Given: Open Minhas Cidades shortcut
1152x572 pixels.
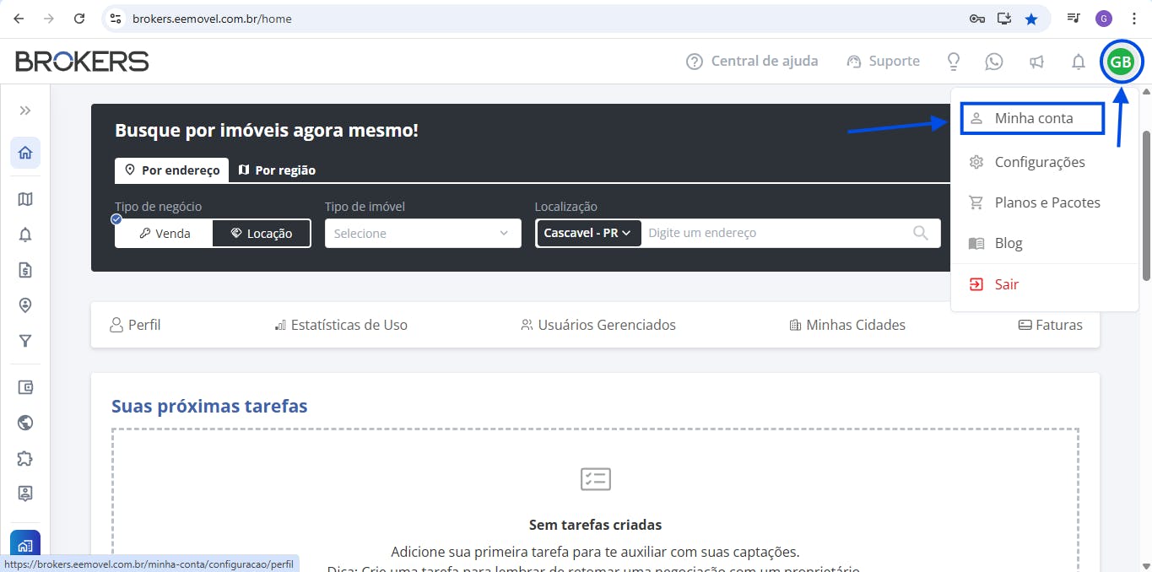Looking at the screenshot, I should 847,325.
